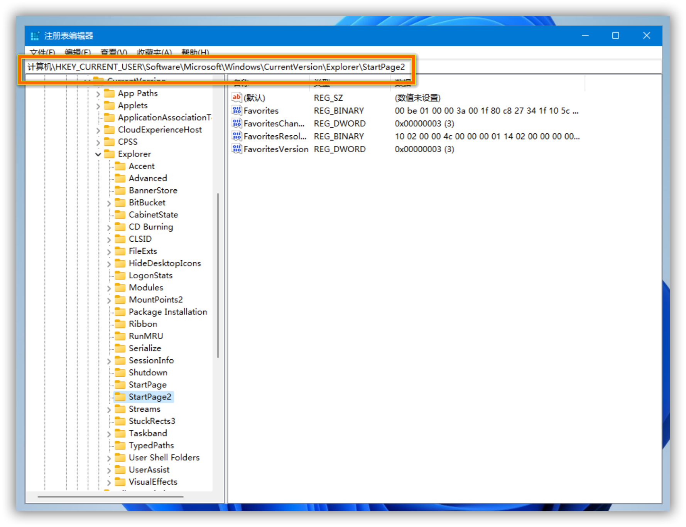The height and width of the screenshot is (527, 686).
Task: Expand the CloudExperienceHost key
Action: point(98,130)
